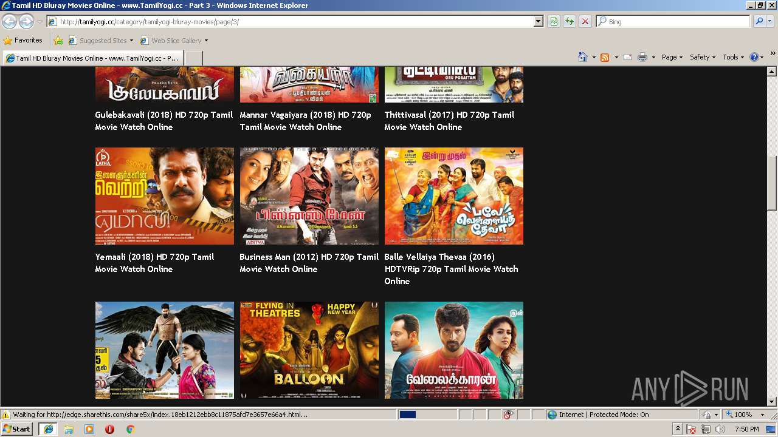
Task: Open Gulebakavali (2018) movie link
Action: pyautogui.click(x=164, y=121)
